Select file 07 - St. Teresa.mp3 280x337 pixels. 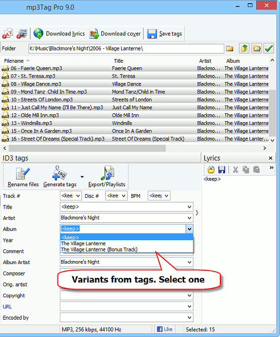[135, 76]
